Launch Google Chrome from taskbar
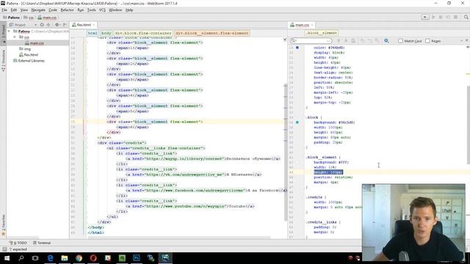Image resolution: width=470 pixels, height=264 pixels. (x=79, y=258)
